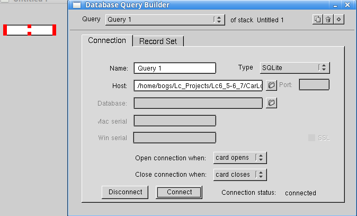Click the Win serial input field
Viewport: 357px width, 216px height.
(175, 138)
